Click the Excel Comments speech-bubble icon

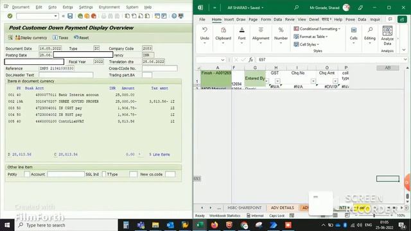pyautogui.click(x=390, y=19)
